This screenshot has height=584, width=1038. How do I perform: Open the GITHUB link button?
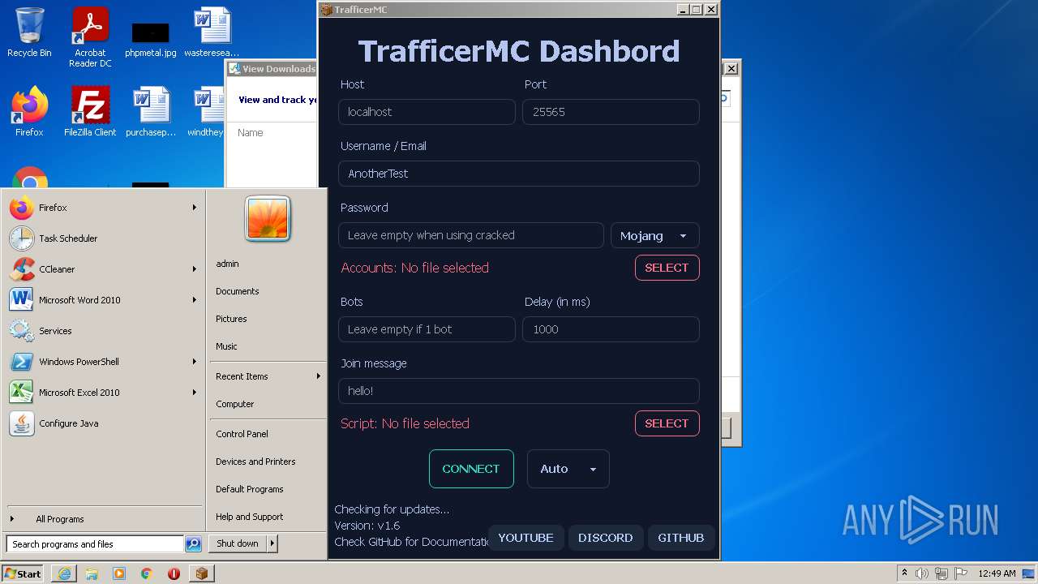pyautogui.click(x=681, y=538)
